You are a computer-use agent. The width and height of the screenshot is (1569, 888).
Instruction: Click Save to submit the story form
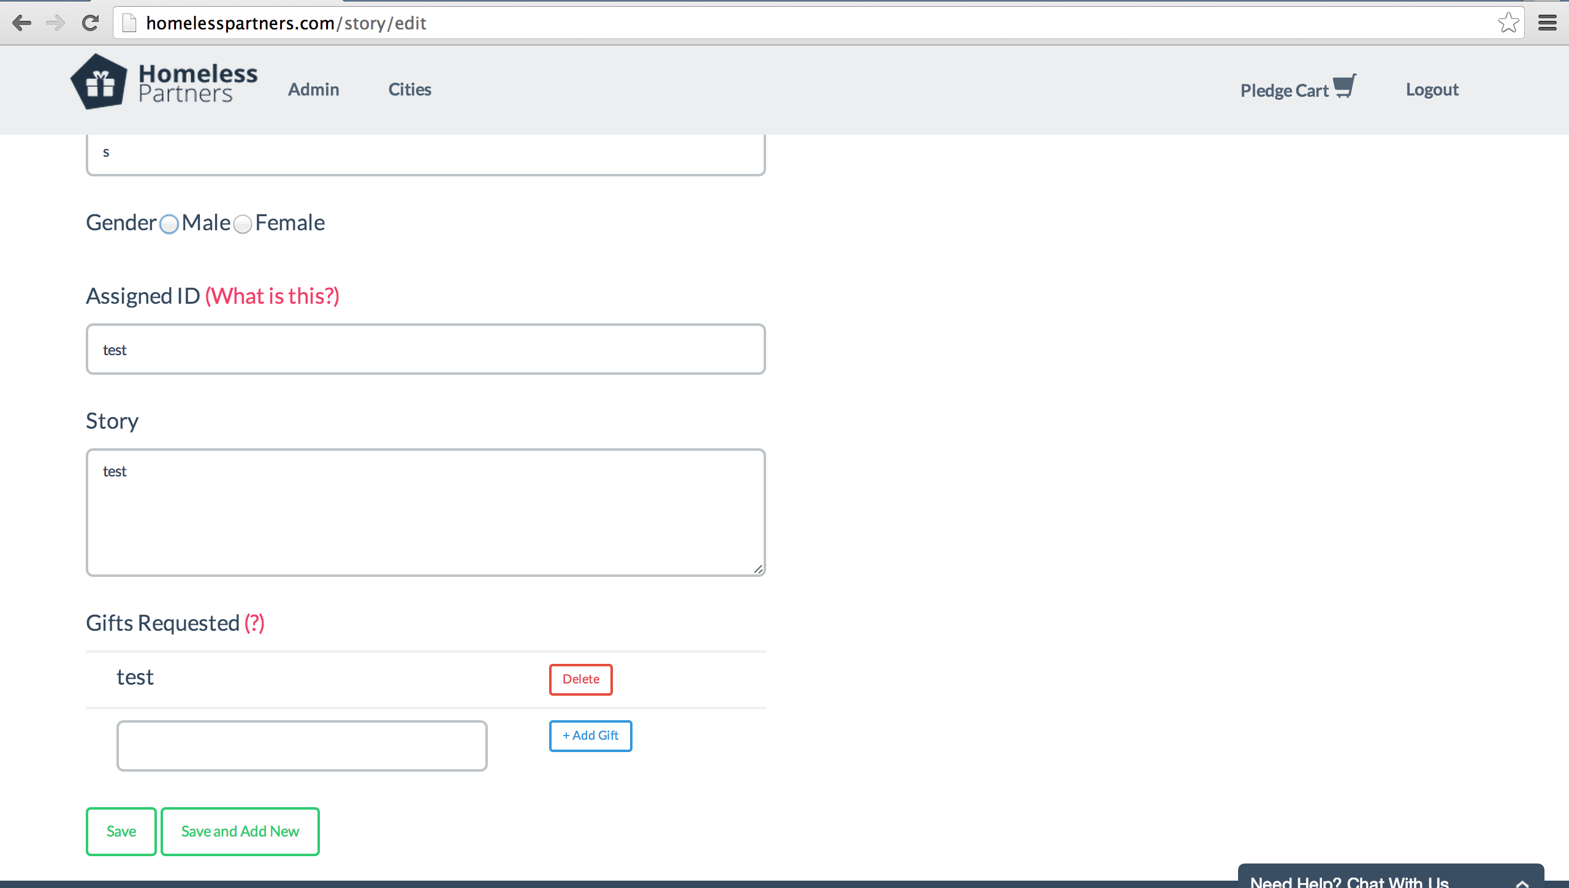(121, 831)
